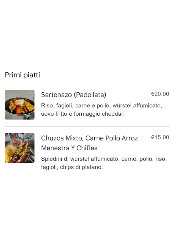Click the divider line below the Sartenazo item
The height and width of the screenshot is (250, 176).
click(87, 126)
